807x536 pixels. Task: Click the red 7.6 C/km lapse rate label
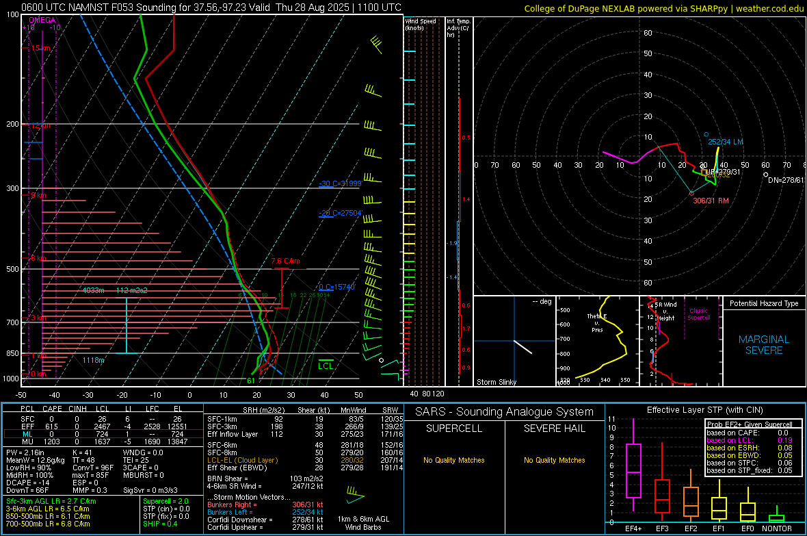point(285,261)
